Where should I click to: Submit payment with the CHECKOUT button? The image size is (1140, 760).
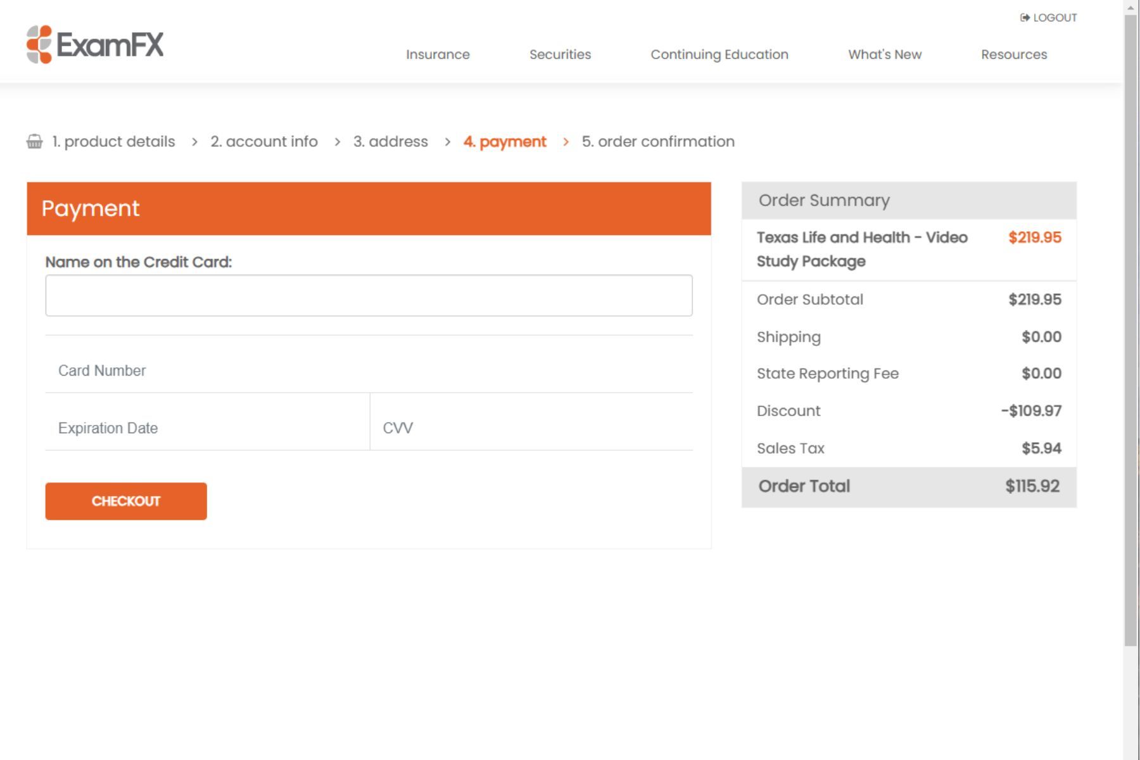126,501
